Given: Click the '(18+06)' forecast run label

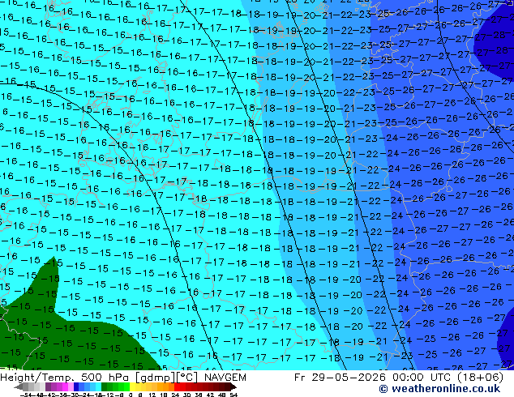Looking at the screenshot, I should click(x=481, y=378).
